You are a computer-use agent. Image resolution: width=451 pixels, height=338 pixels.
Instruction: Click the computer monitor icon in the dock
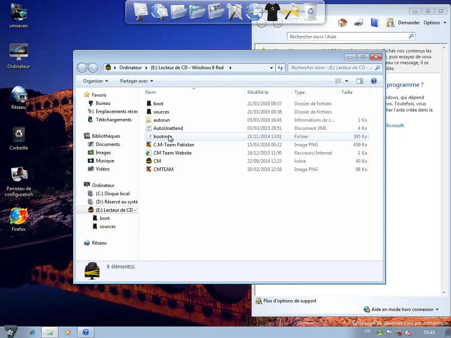pos(141,11)
